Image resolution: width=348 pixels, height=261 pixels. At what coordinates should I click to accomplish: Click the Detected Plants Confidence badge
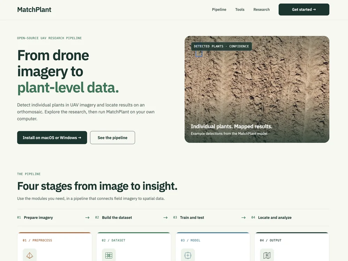click(221, 46)
